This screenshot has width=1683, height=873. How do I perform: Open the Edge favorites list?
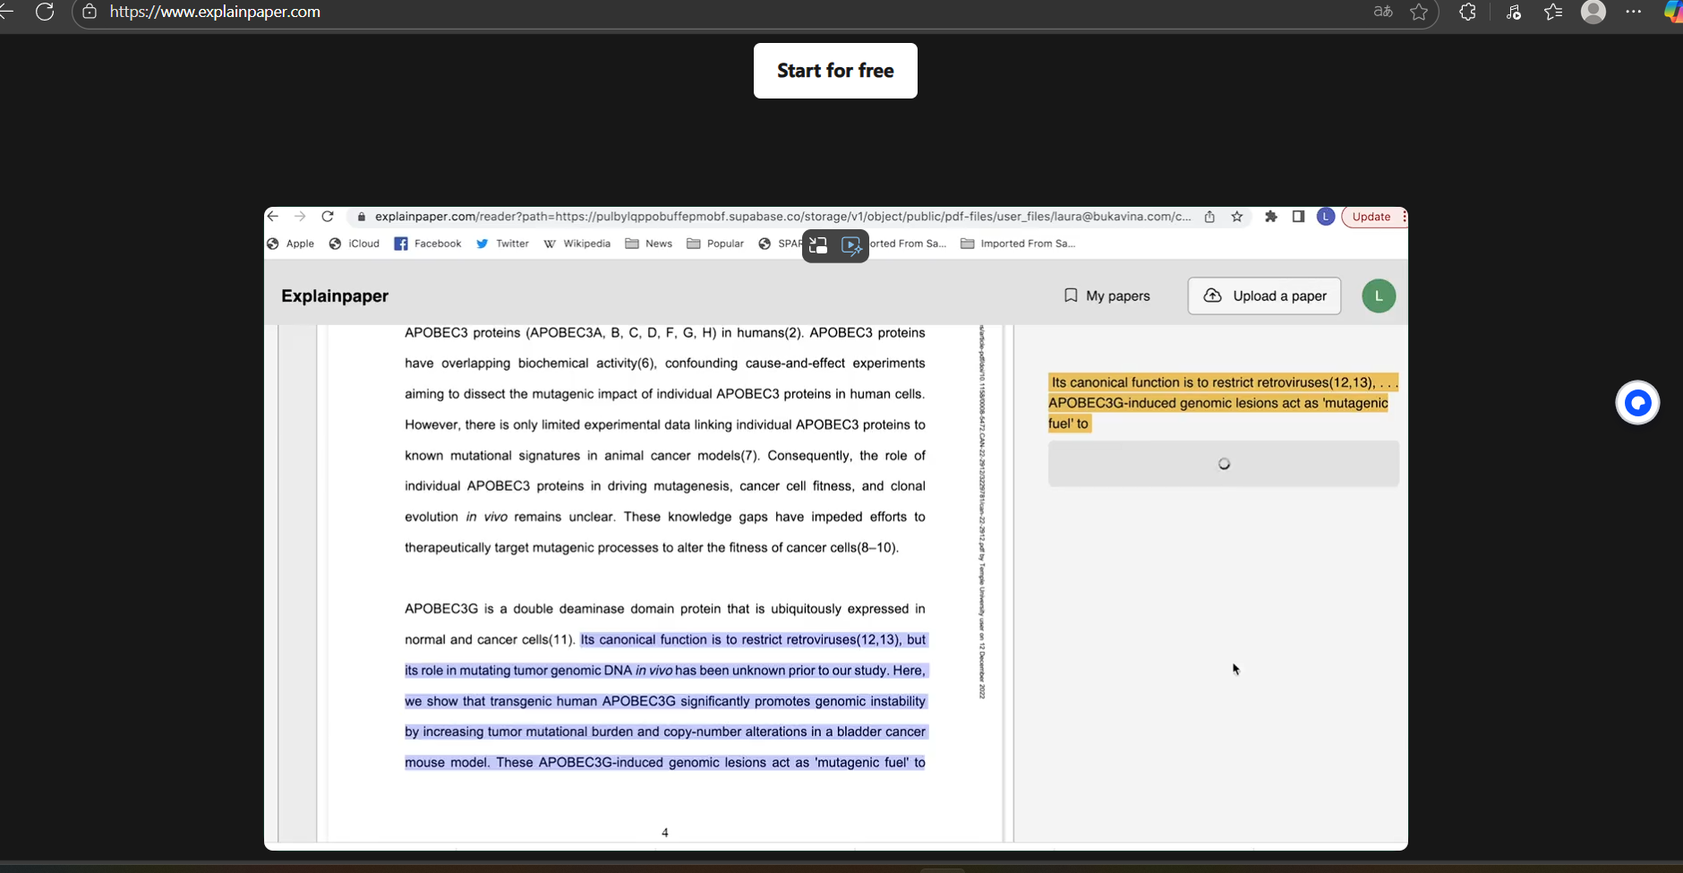coord(1553,12)
